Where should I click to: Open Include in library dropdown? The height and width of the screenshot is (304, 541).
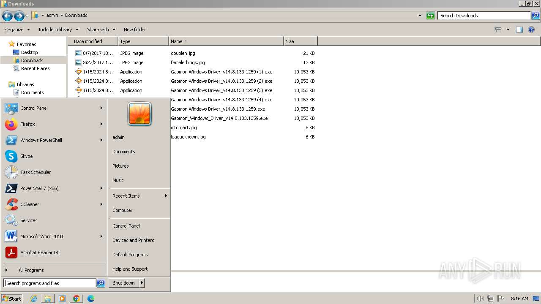click(x=58, y=30)
